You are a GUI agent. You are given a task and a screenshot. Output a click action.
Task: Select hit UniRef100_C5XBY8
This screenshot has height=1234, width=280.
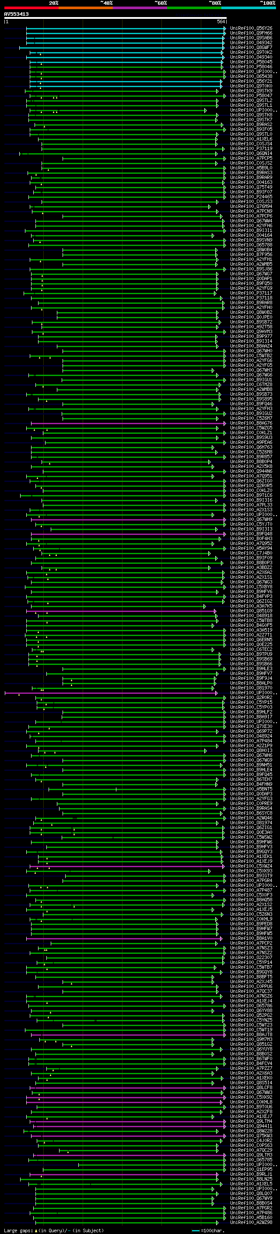[251, 587]
